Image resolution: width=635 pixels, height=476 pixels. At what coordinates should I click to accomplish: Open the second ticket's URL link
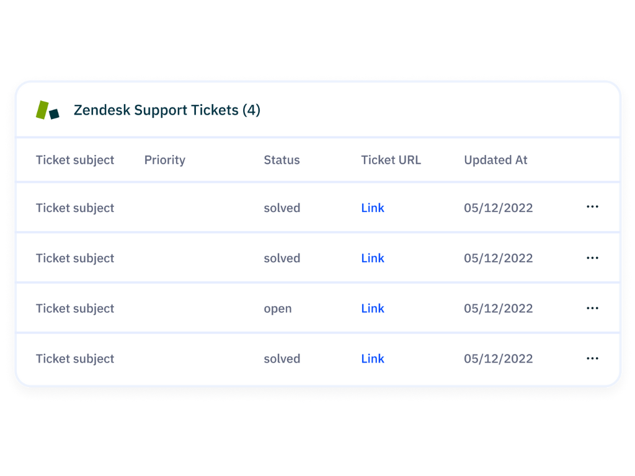pyautogui.click(x=373, y=258)
